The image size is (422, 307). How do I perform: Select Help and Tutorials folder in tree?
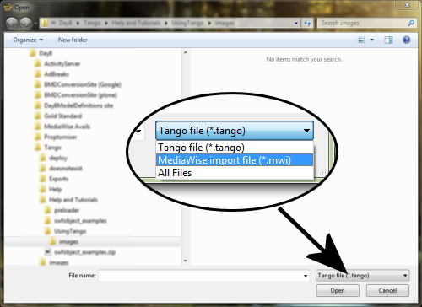pyautogui.click(x=73, y=200)
